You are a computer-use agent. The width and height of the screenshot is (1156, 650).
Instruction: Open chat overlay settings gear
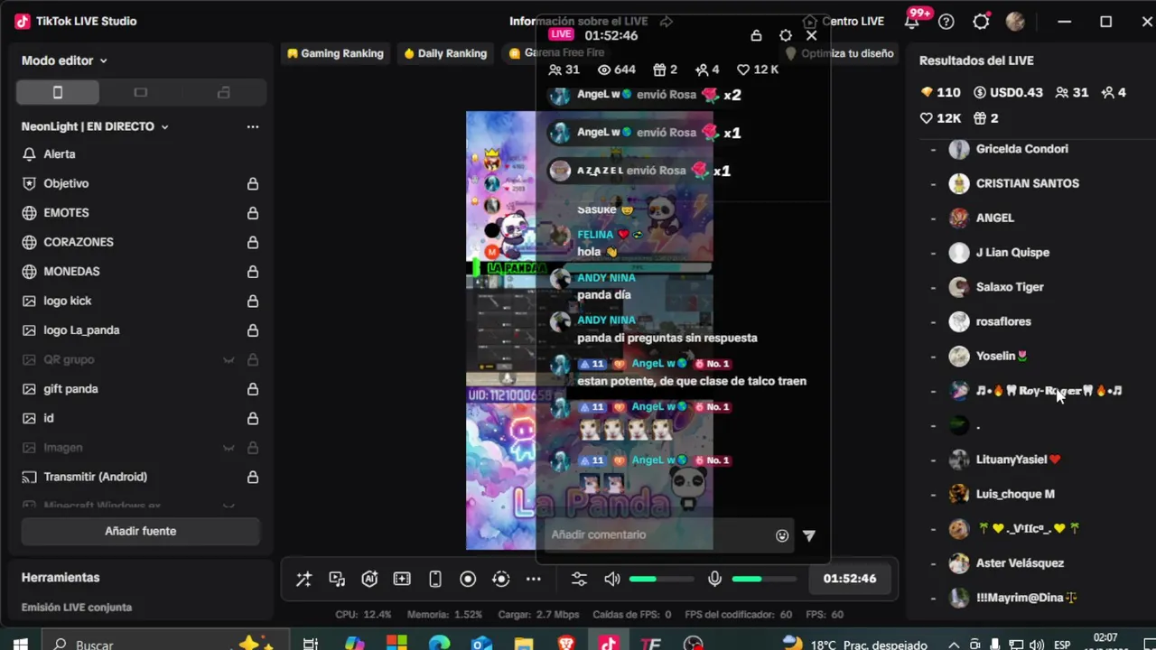click(786, 35)
